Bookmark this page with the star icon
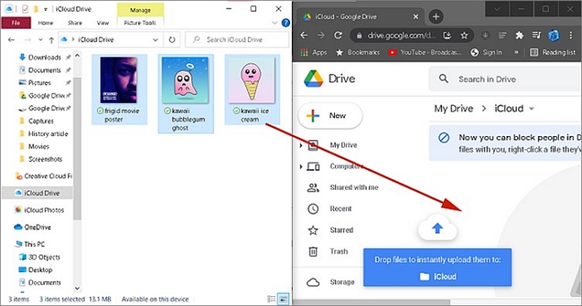This screenshot has width=582, height=306. (464, 36)
